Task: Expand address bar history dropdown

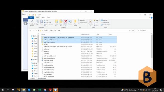Action: click(130, 31)
